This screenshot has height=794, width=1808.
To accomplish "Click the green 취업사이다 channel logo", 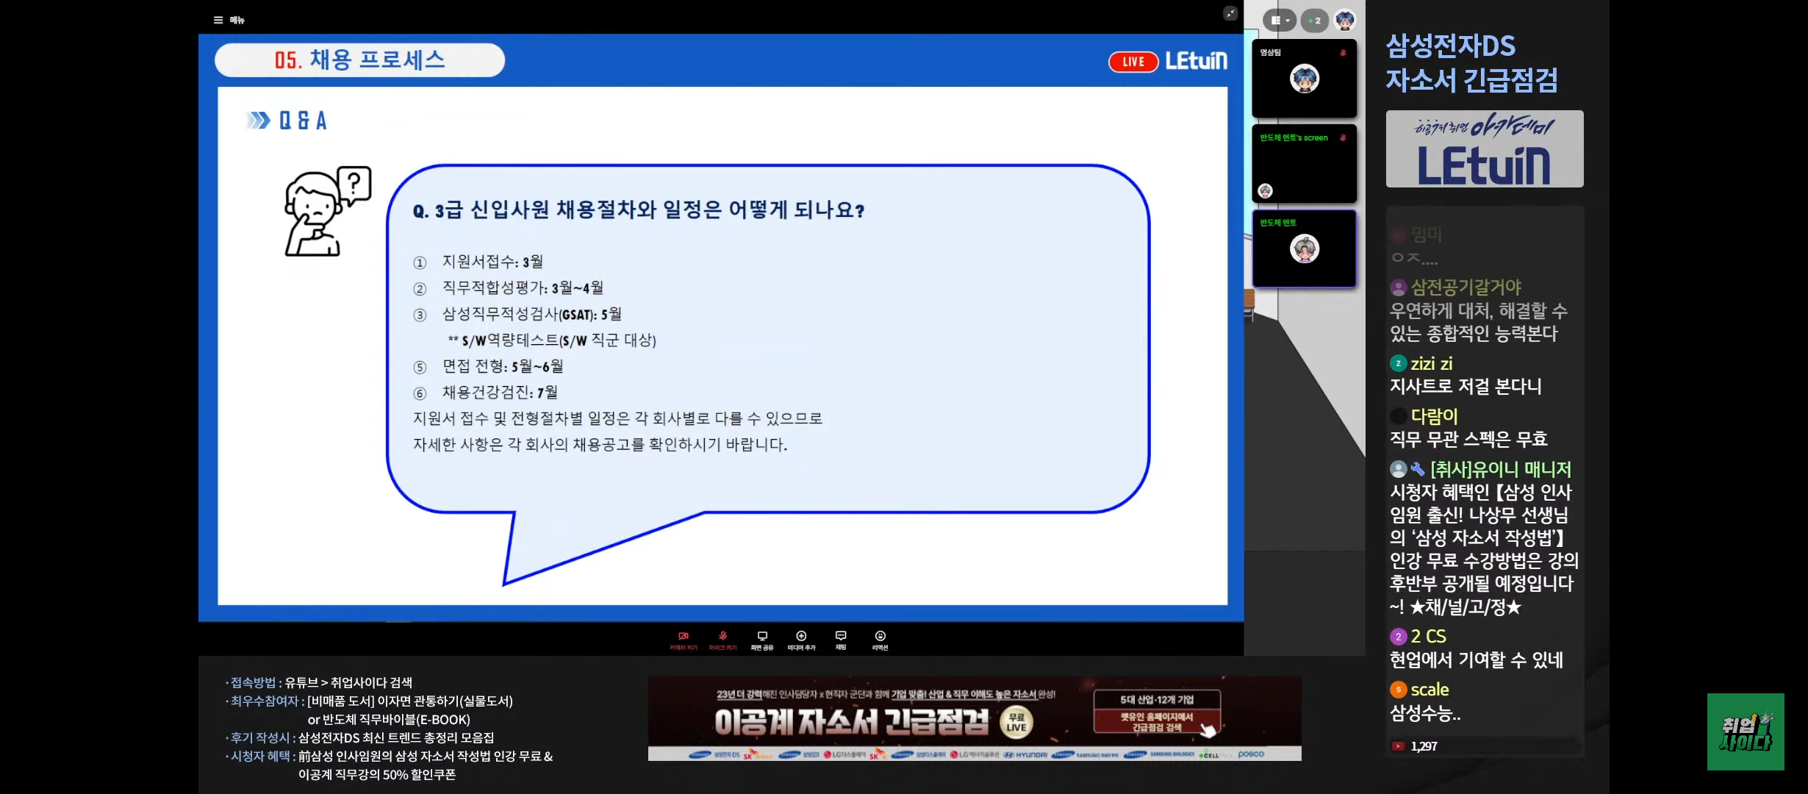I will 1745,732.
